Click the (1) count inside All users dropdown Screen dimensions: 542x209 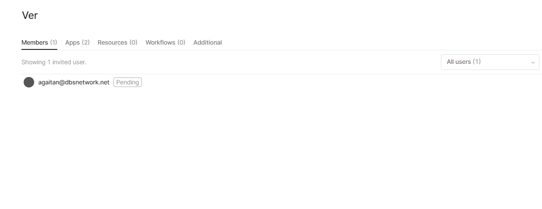(x=477, y=62)
